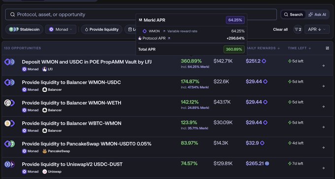Open UniswapV2 USDC-DUST opportunity
The width and height of the screenshot is (335, 179).
click(x=72, y=164)
